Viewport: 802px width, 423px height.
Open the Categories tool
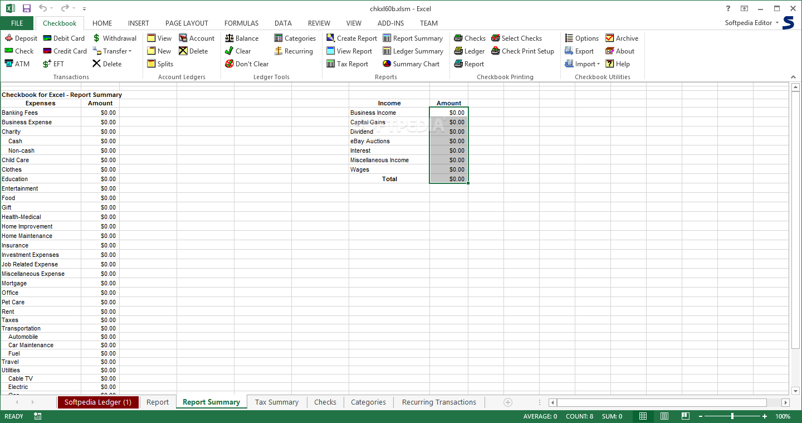(x=295, y=38)
